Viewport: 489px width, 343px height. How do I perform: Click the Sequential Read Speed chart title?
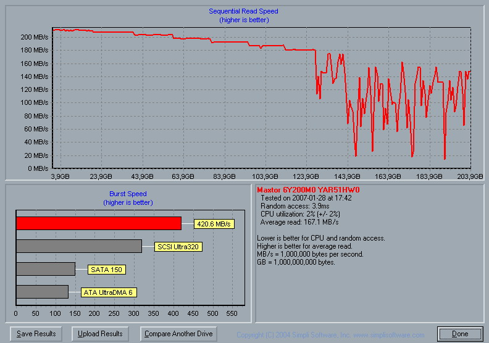tap(243, 11)
